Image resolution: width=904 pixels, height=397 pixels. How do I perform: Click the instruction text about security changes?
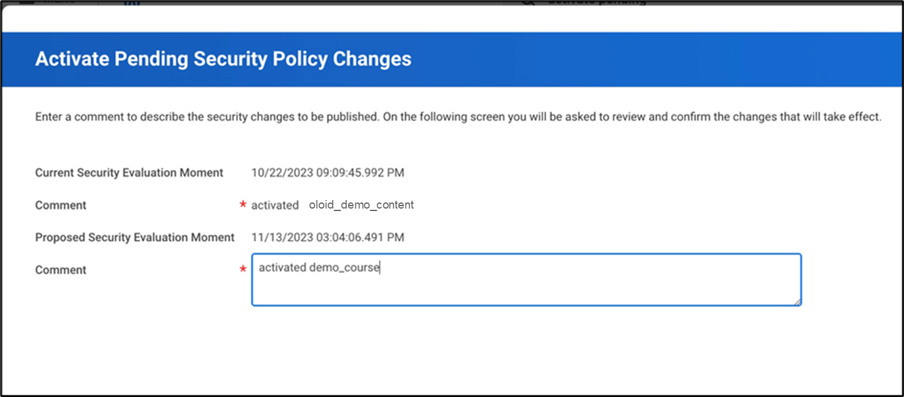click(458, 116)
